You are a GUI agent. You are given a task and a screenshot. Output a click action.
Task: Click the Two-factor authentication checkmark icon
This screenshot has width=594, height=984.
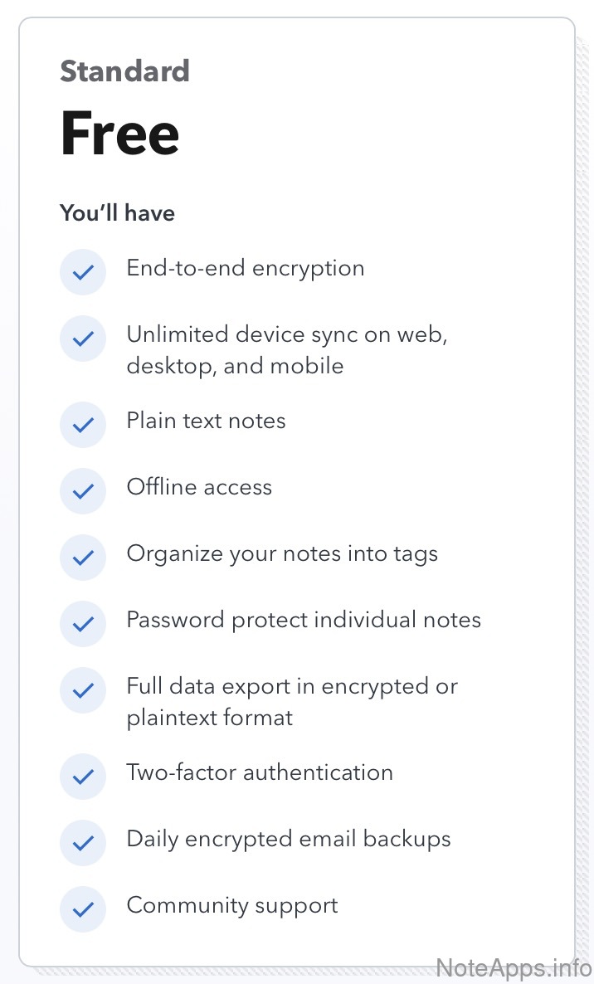point(83,777)
